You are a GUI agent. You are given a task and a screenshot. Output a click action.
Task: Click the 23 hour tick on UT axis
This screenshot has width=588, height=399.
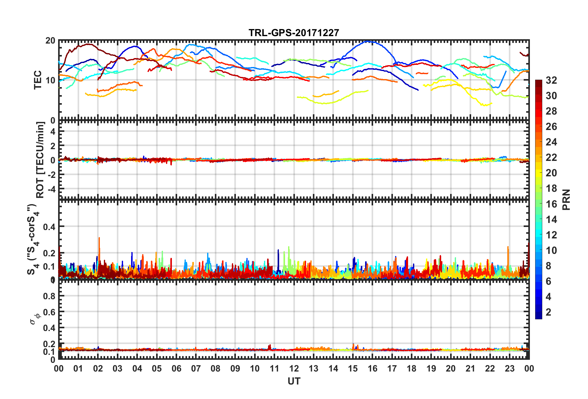[509, 368]
